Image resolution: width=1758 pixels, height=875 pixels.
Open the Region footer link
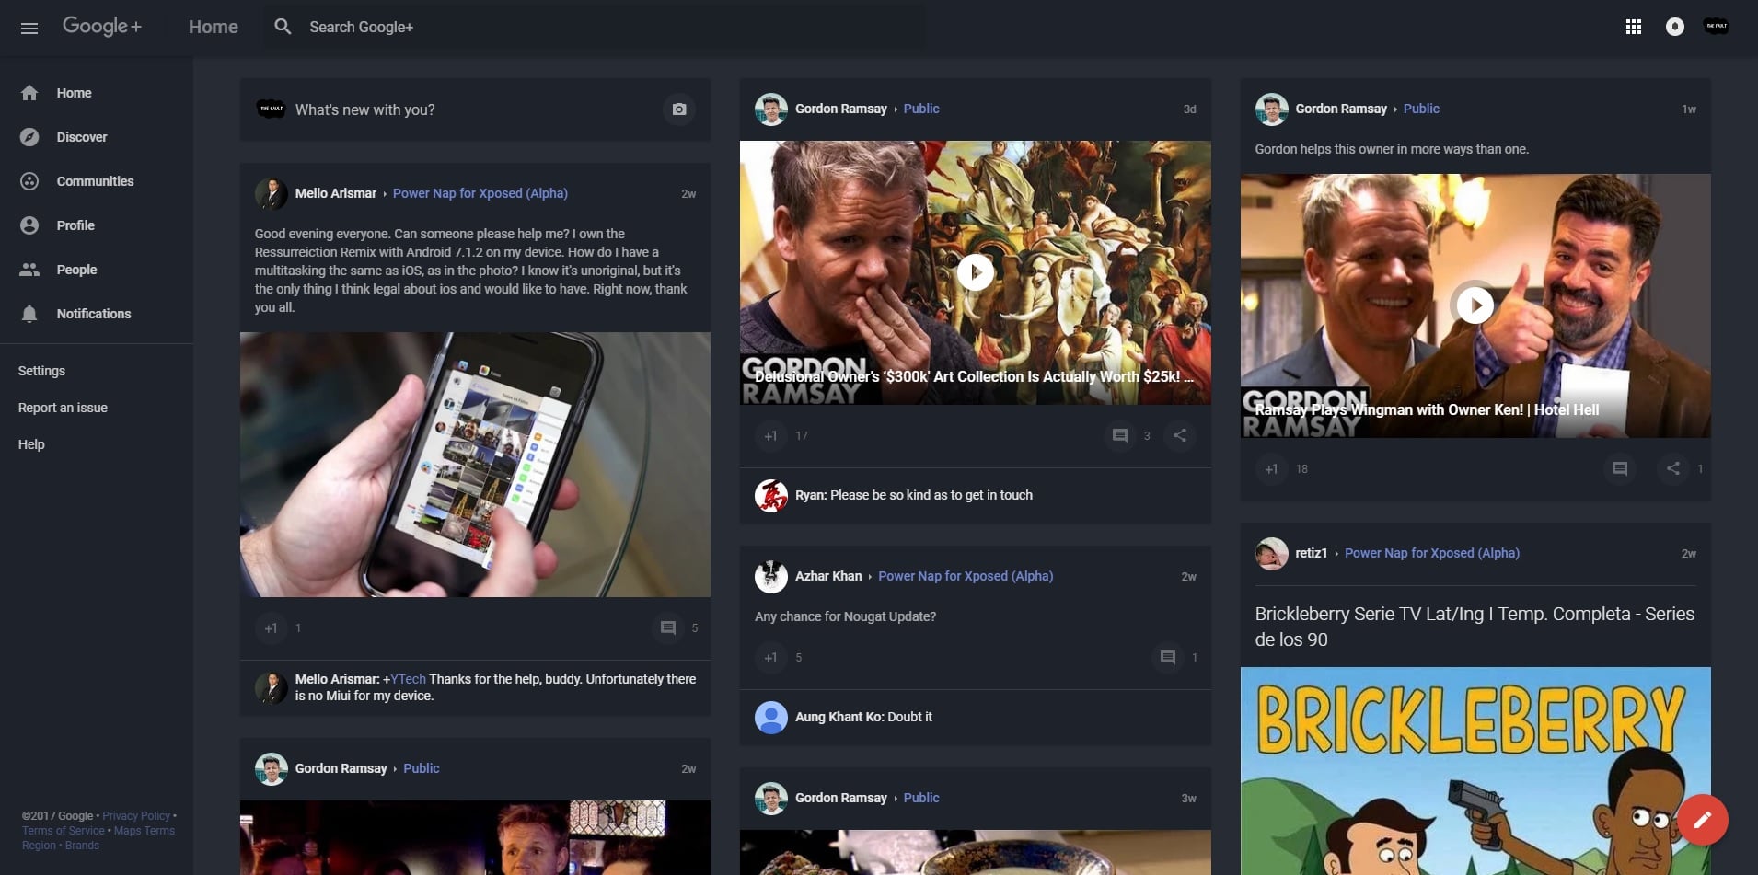point(39,846)
